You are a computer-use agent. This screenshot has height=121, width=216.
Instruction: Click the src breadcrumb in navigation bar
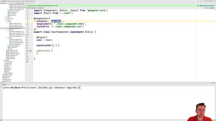pyautogui.click(x=8, y=1)
